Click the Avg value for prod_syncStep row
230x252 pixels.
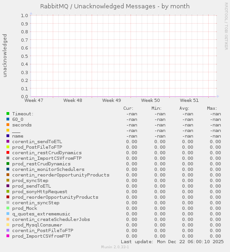pyautogui.click(x=187, y=181)
